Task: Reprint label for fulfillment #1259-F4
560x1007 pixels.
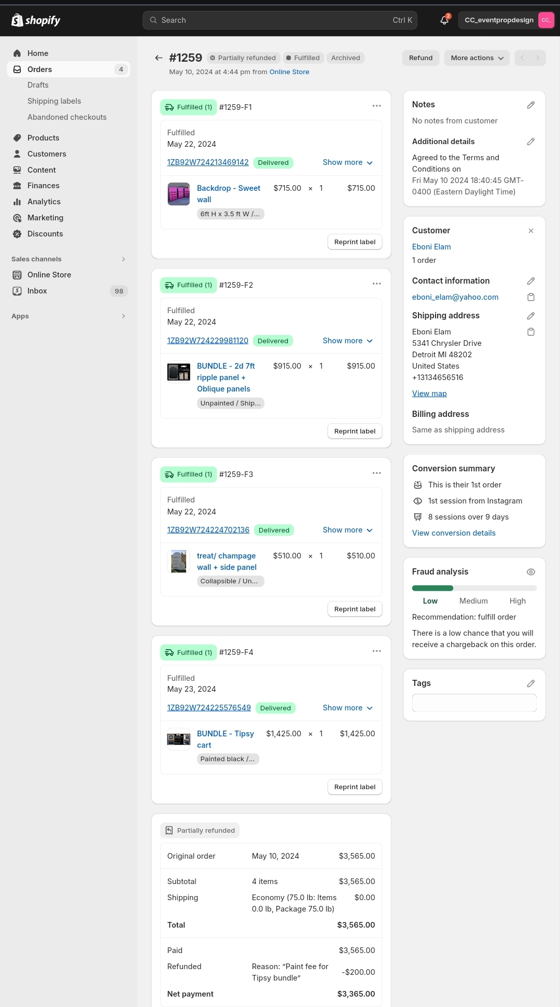Action: click(x=355, y=787)
